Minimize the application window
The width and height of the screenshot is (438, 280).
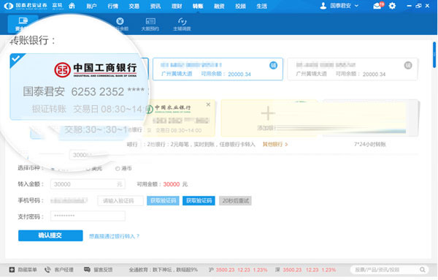click(409, 6)
